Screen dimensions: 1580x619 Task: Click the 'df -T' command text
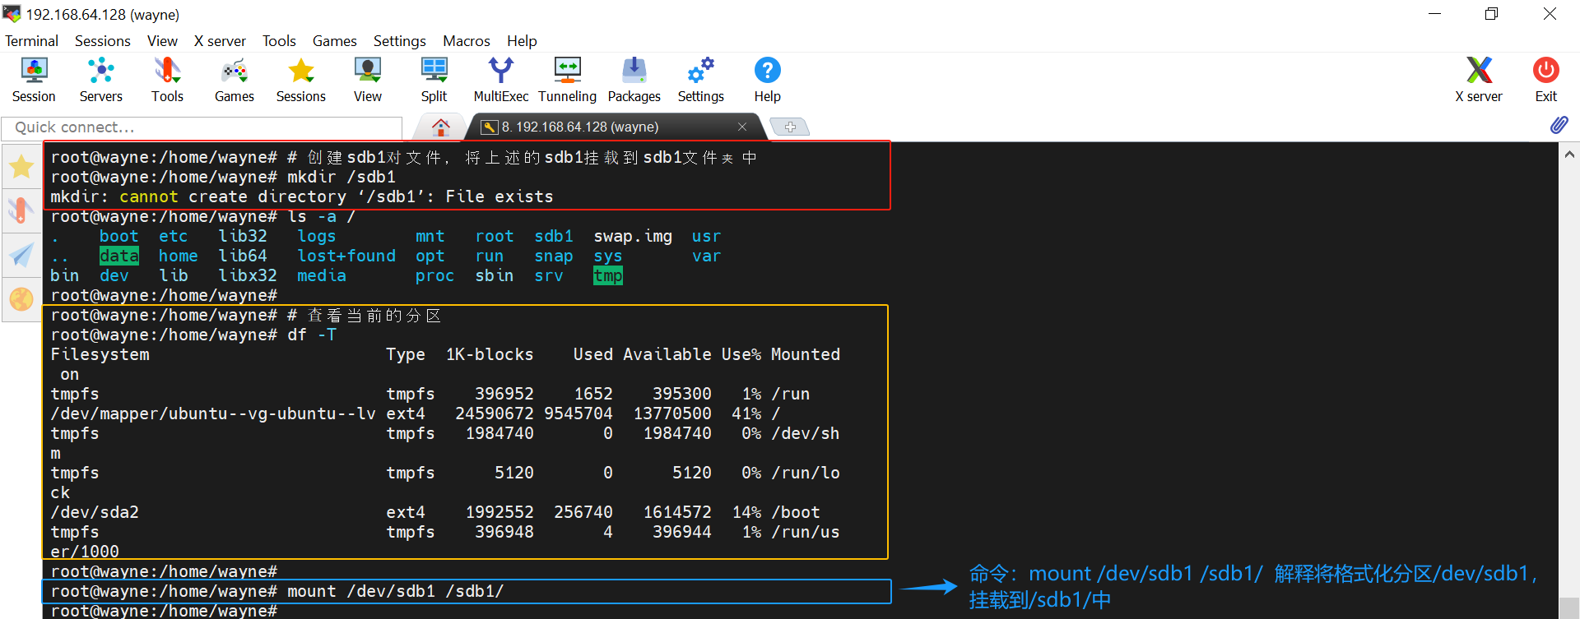312,335
